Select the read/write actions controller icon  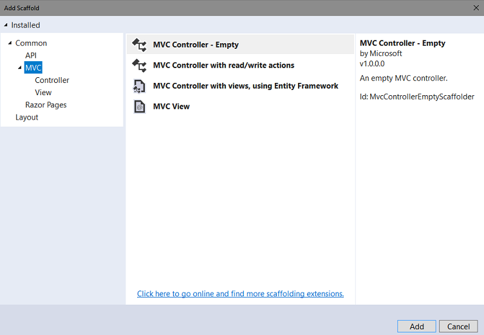(x=139, y=66)
